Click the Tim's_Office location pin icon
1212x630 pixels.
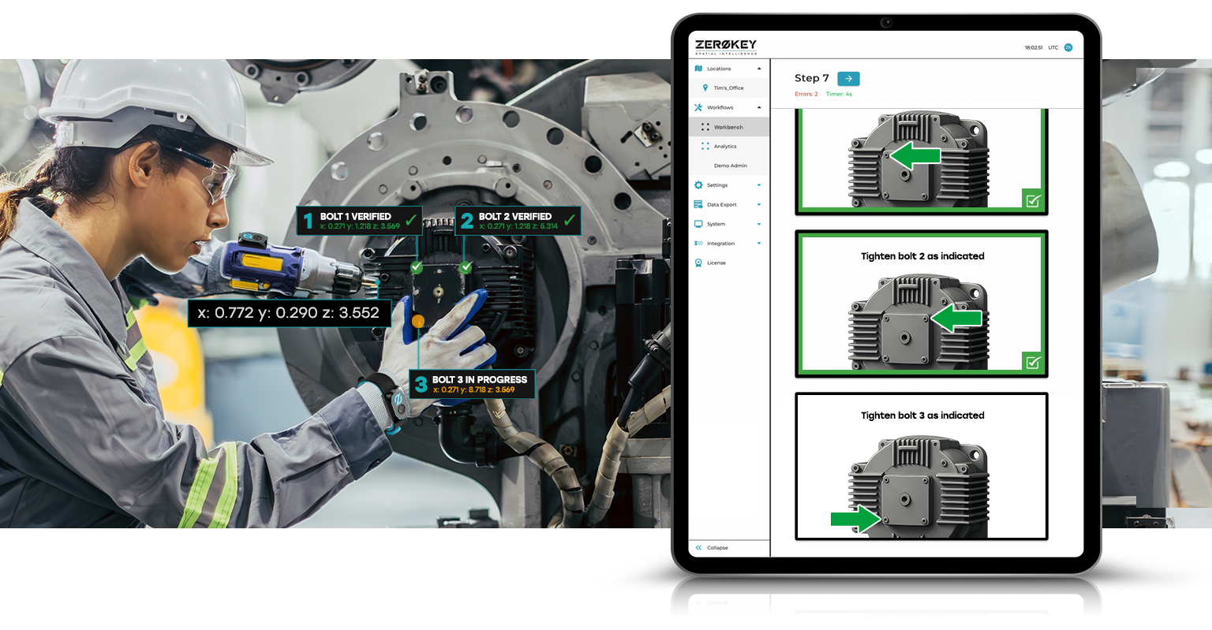705,88
